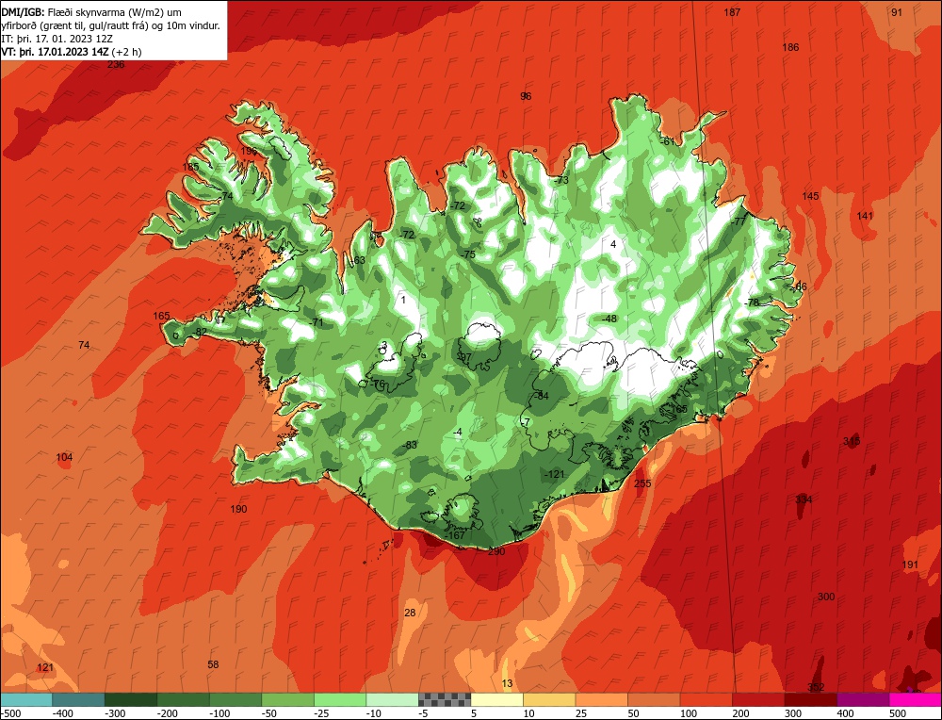This screenshot has height=720, width=942.
Task: Click the '96' value north of Iceland
Action: 526,96
